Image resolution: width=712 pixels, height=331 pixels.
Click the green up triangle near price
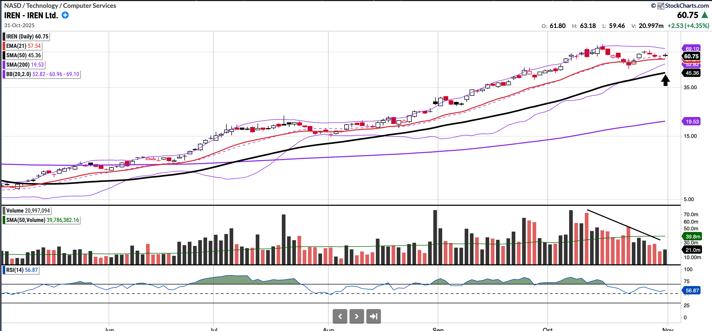[704, 15]
